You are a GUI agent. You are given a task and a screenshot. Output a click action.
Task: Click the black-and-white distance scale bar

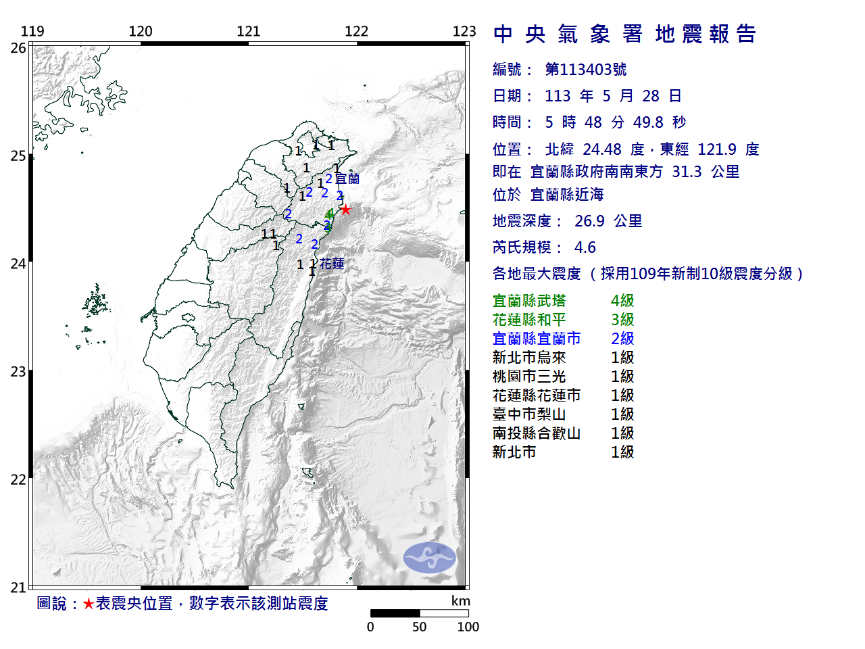pos(419,613)
